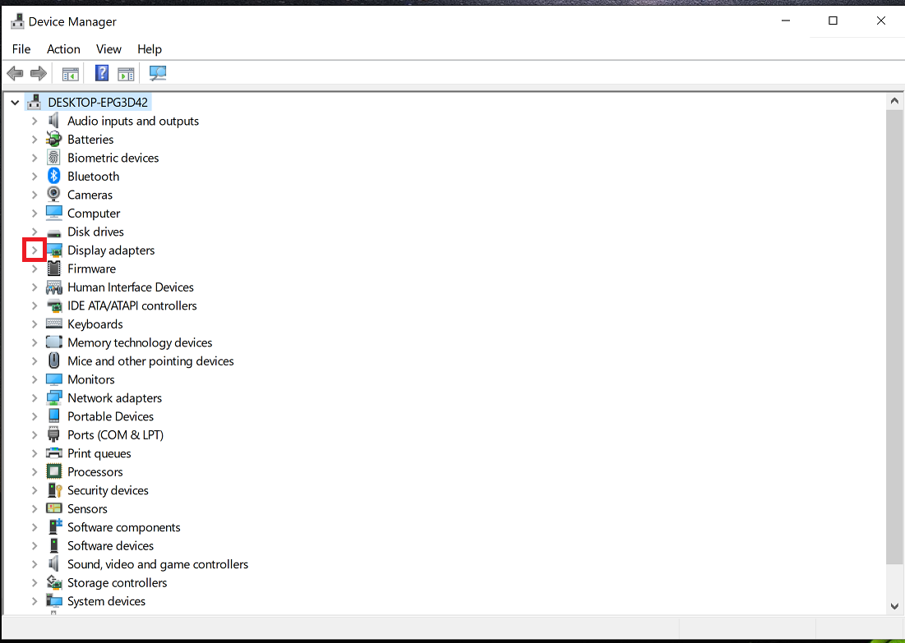Viewport: 905px width, 643px height.
Task: Expand the Network adapters category
Action: click(35, 398)
